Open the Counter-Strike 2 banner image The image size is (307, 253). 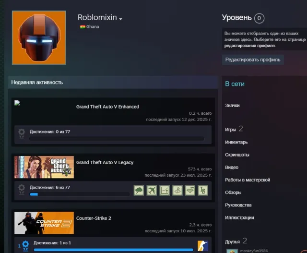point(44,223)
